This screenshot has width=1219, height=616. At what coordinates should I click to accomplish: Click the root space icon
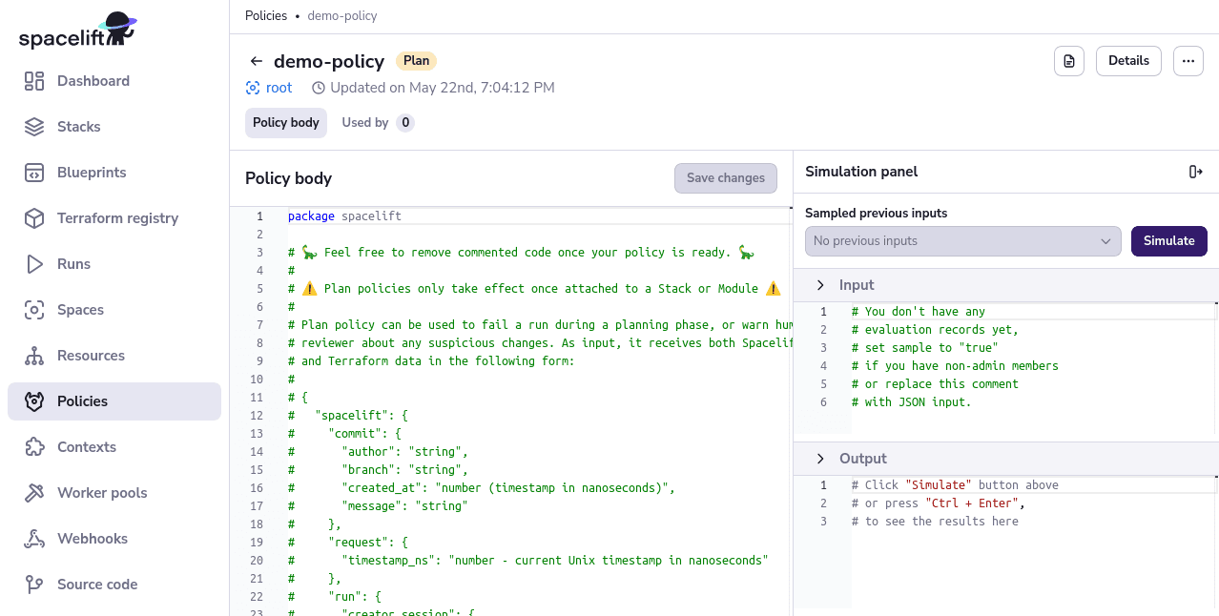point(253,88)
